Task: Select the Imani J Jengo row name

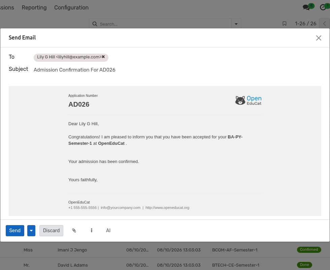Action: point(72,250)
